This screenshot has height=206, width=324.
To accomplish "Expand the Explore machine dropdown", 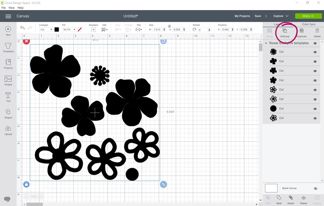I will [281, 16].
